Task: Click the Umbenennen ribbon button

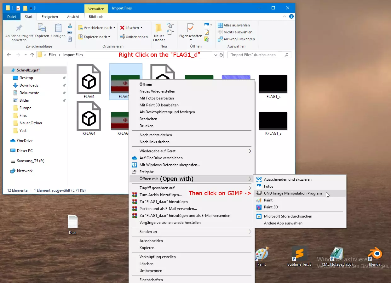Action: click(x=134, y=37)
